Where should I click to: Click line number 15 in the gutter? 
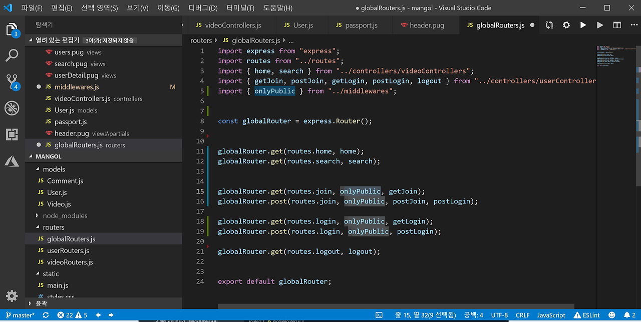(200, 191)
